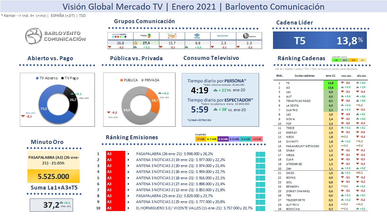Click the 'ANTENA 3 NOTICIAS 2 (27-ene-21)' entry
Screen dimensions: 387x216
(x=180, y=184)
